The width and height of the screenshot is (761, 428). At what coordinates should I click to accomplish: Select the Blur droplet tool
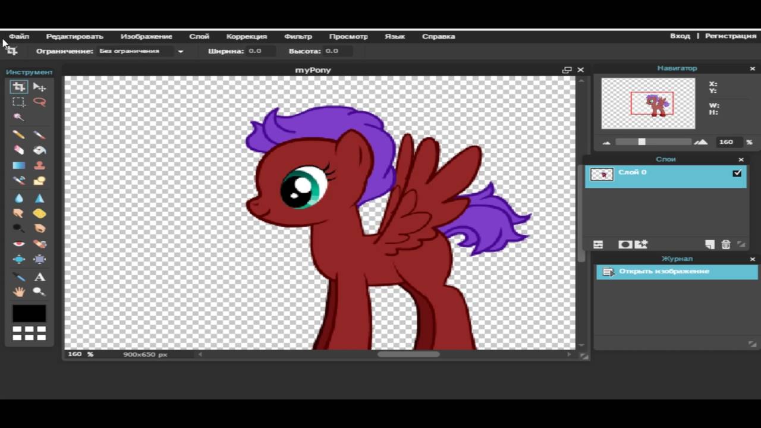coord(19,198)
